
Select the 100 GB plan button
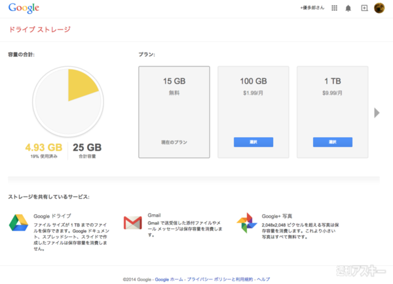[253, 142]
